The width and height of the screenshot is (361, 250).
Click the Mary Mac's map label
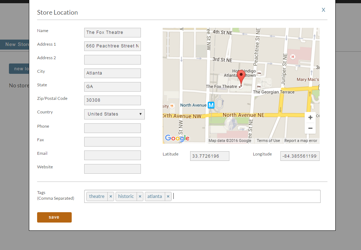[308, 80]
